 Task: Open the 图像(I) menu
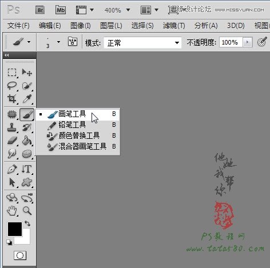tap(81, 26)
